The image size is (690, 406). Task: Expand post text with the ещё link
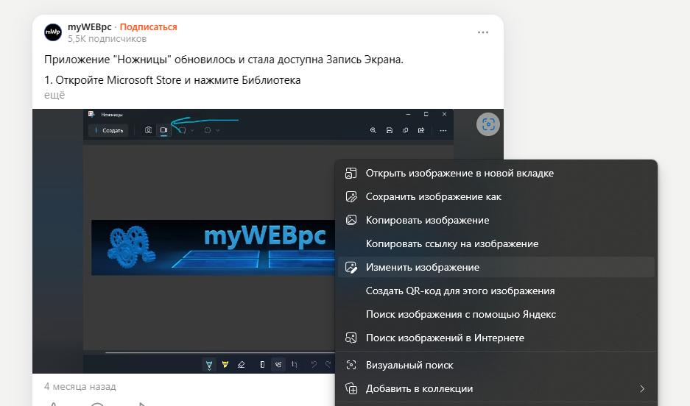pyautogui.click(x=54, y=95)
